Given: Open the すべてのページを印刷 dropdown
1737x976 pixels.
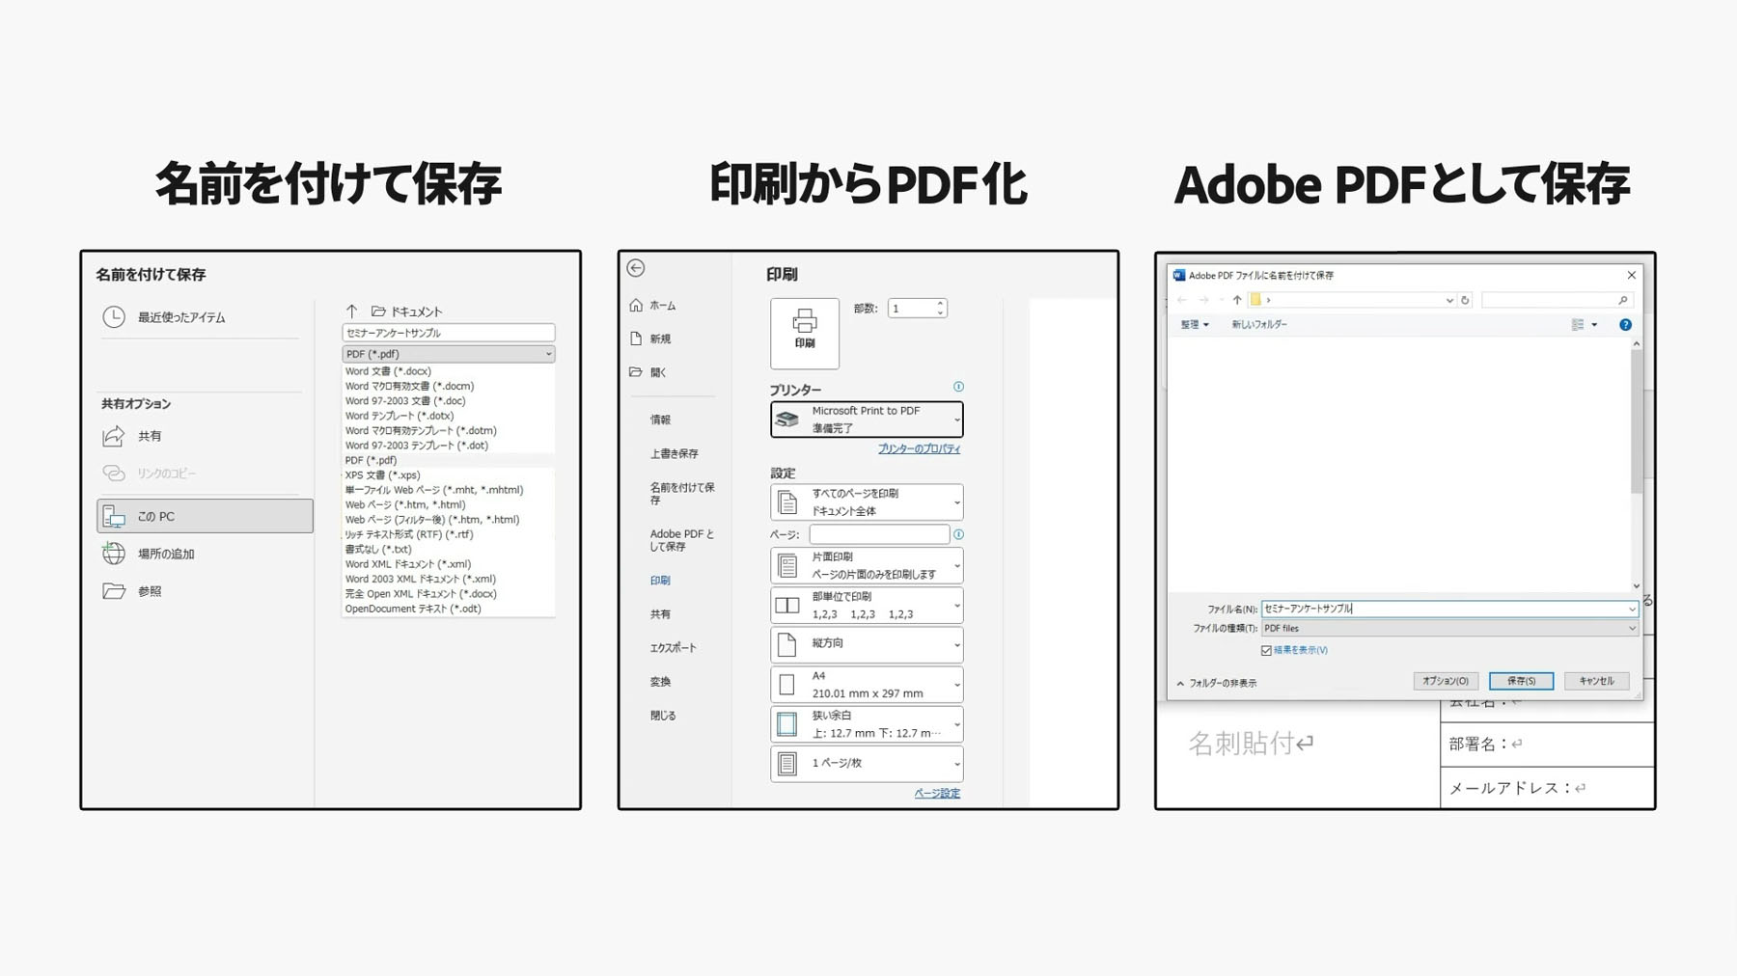Looking at the screenshot, I should point(867,502).
